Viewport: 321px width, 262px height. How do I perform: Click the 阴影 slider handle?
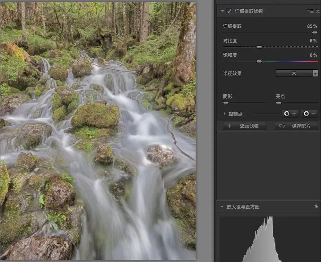(x=226, y=103)
